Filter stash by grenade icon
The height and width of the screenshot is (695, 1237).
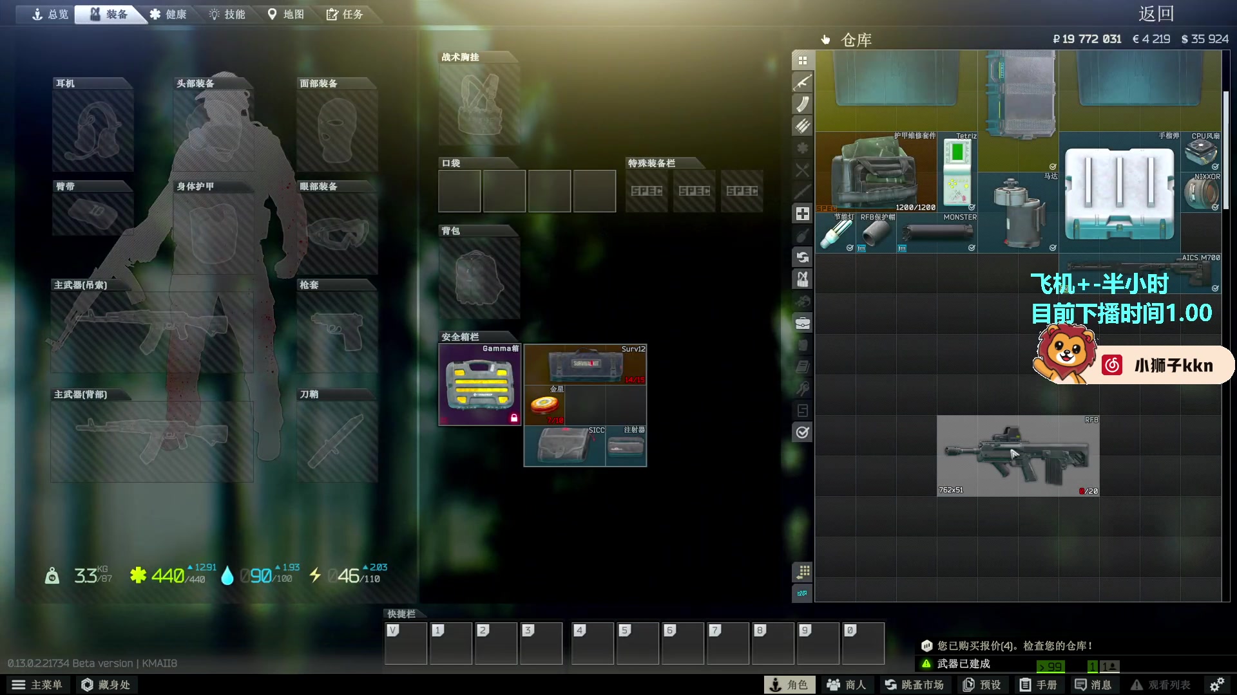802,236
